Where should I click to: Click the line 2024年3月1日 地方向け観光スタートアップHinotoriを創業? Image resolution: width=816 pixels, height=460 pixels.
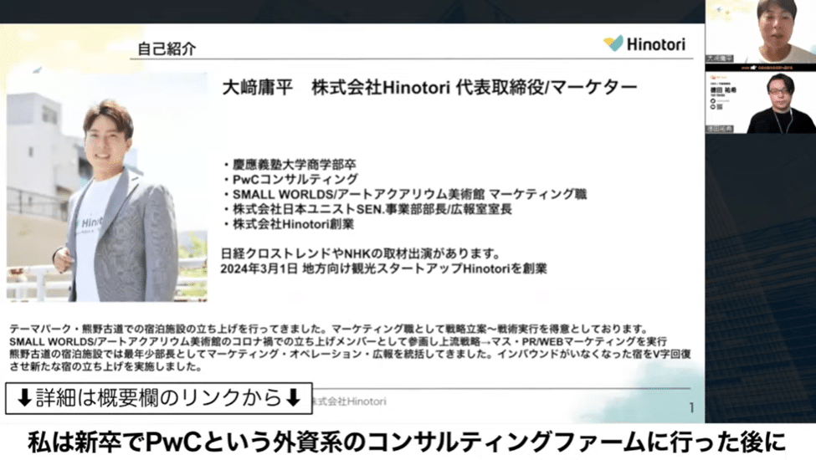(x=383, y=268)
